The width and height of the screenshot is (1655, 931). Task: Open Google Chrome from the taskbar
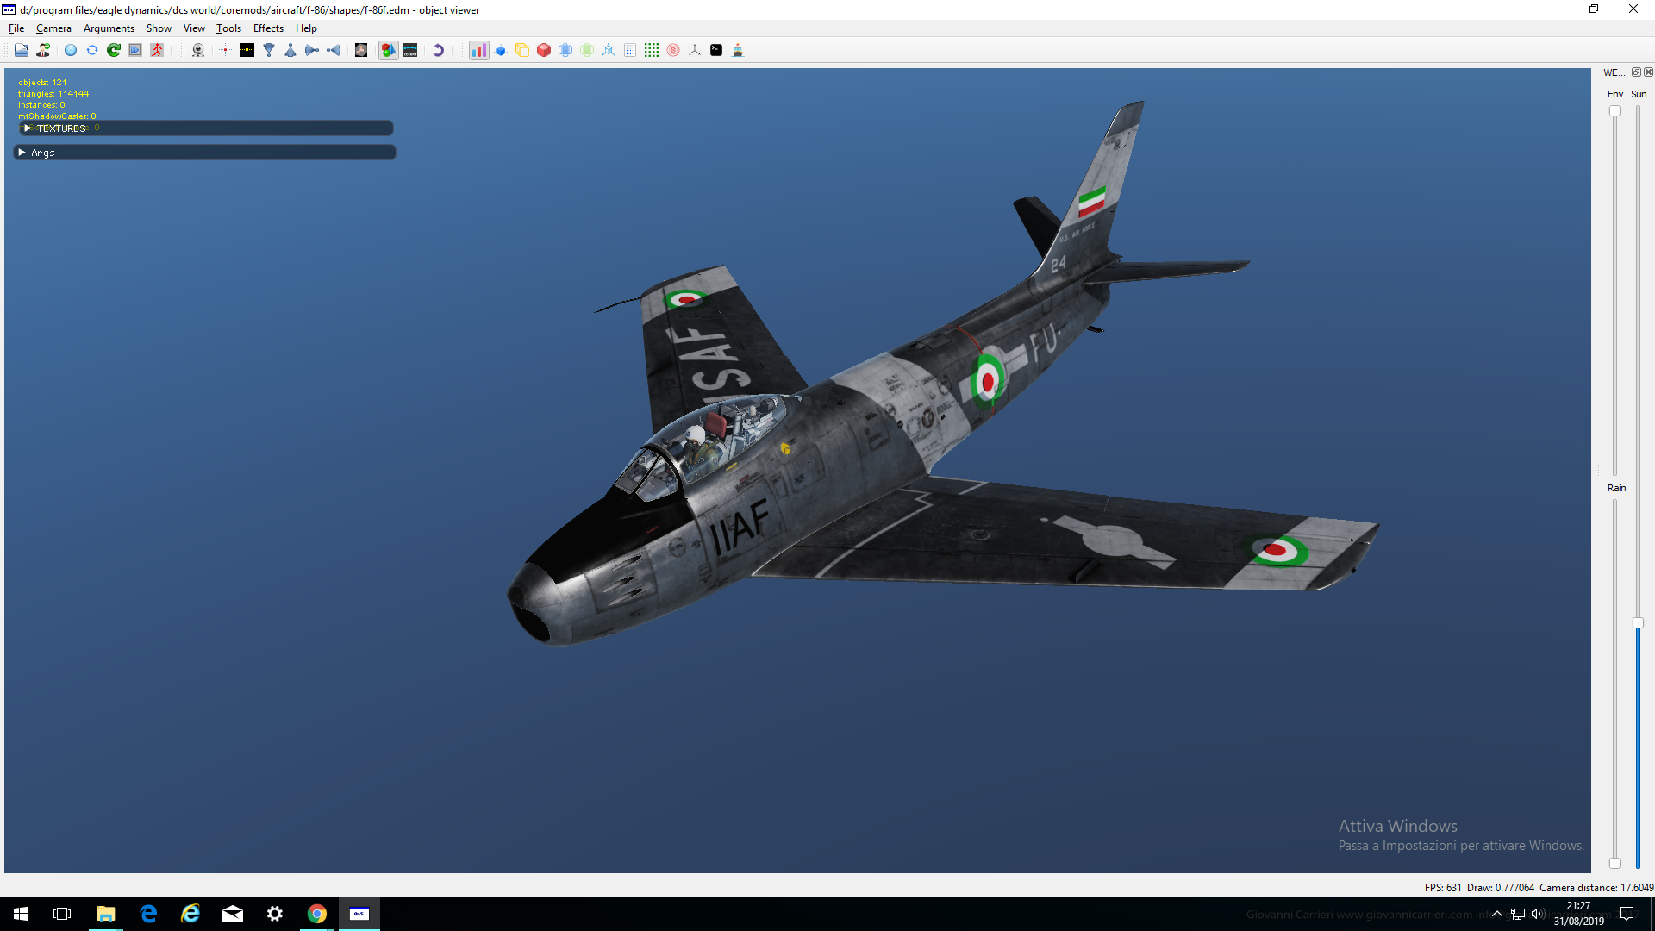pos(317,914)
